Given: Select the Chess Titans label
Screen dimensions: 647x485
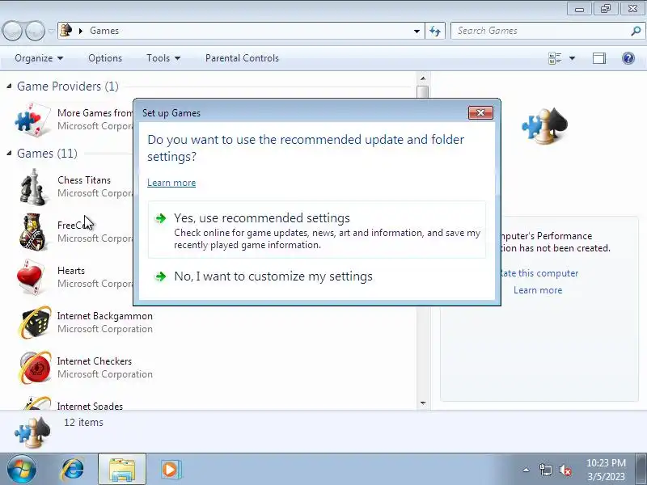Looking at the screenshot, I should pos(84,180).
